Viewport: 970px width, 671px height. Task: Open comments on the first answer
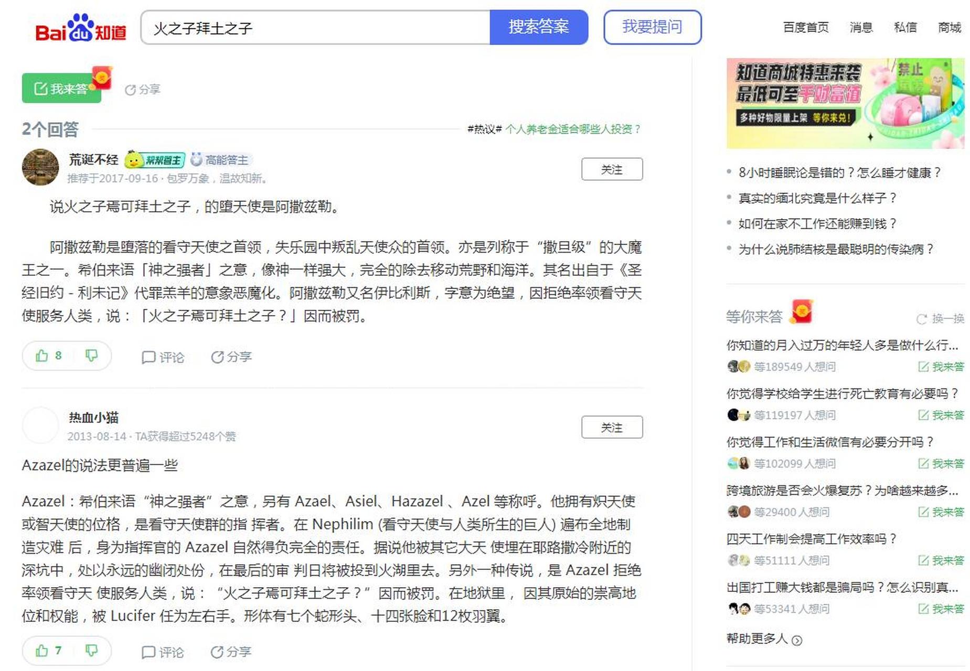[x=164, y=357]
